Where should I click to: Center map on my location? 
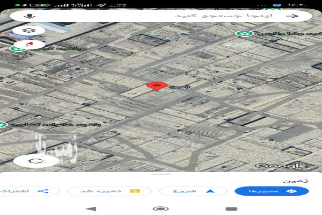(36, 161)
